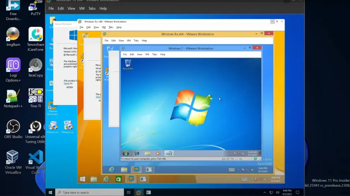Viewport: 350px width, 196px height.
Task: Click the Windows 7 Start orb
Action: click(126, 153)
